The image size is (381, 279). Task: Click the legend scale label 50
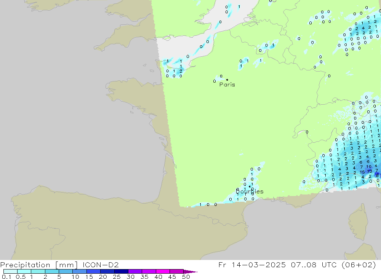coord(186,277)
